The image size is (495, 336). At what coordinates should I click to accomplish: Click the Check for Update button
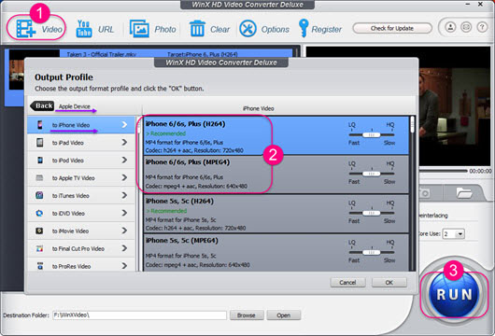tap(392, 28)
